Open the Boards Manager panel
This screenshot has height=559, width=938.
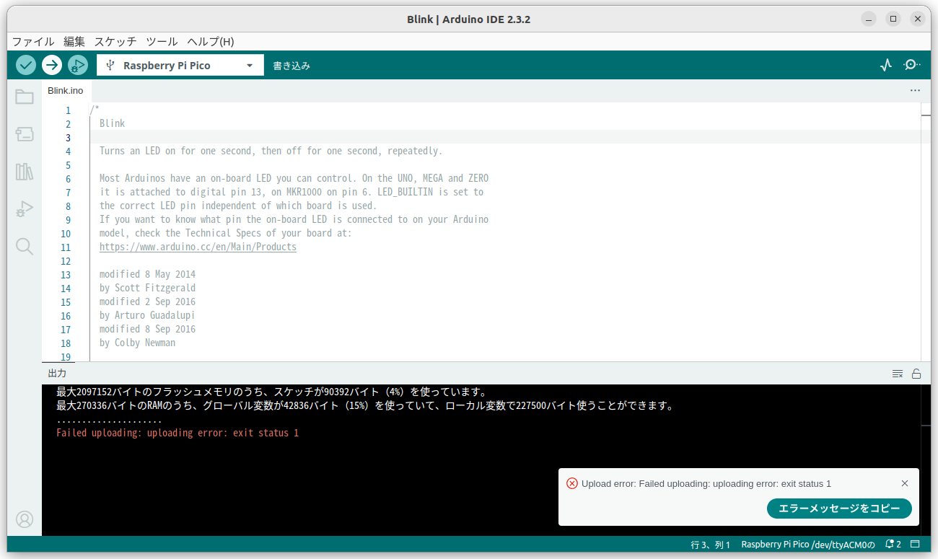click(x=24, y=134)
